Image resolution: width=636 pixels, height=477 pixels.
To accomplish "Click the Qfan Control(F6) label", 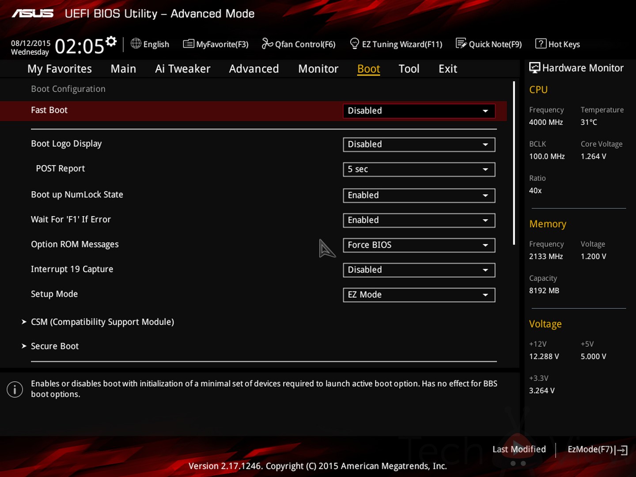I will pos(305,44).
